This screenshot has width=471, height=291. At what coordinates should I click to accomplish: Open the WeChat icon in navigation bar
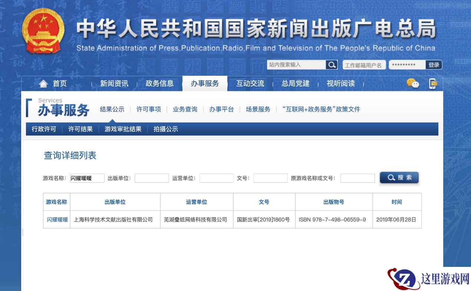(413, 84)
